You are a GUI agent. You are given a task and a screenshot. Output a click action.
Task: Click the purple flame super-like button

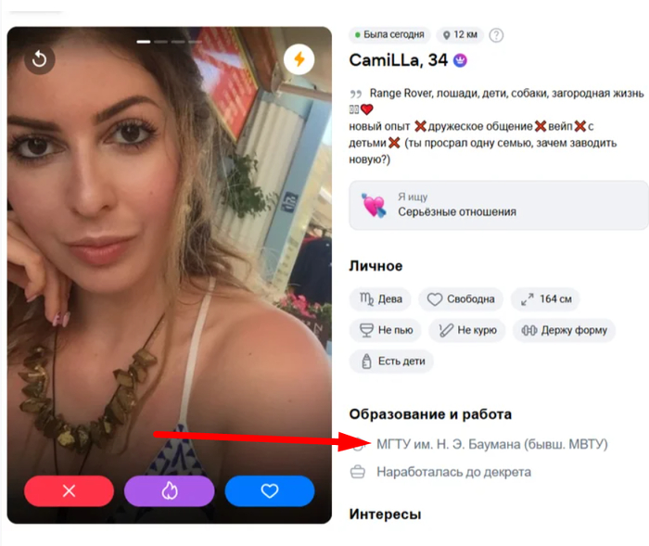point(170,491)
